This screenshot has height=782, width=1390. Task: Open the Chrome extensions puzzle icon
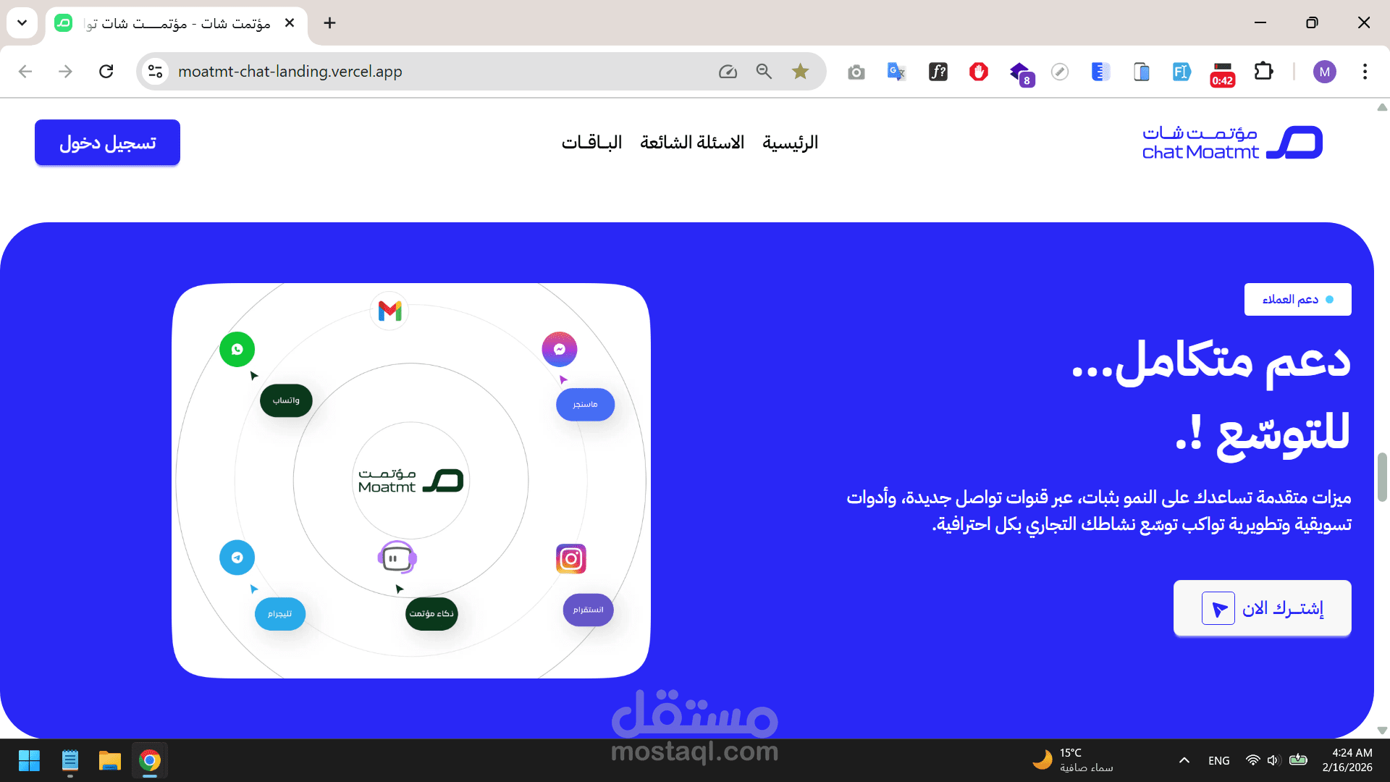click(x=1263, y=71)
